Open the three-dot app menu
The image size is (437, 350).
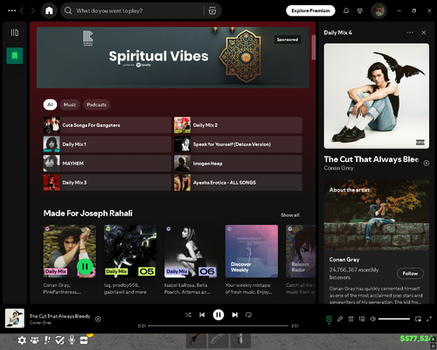(12, 10)
